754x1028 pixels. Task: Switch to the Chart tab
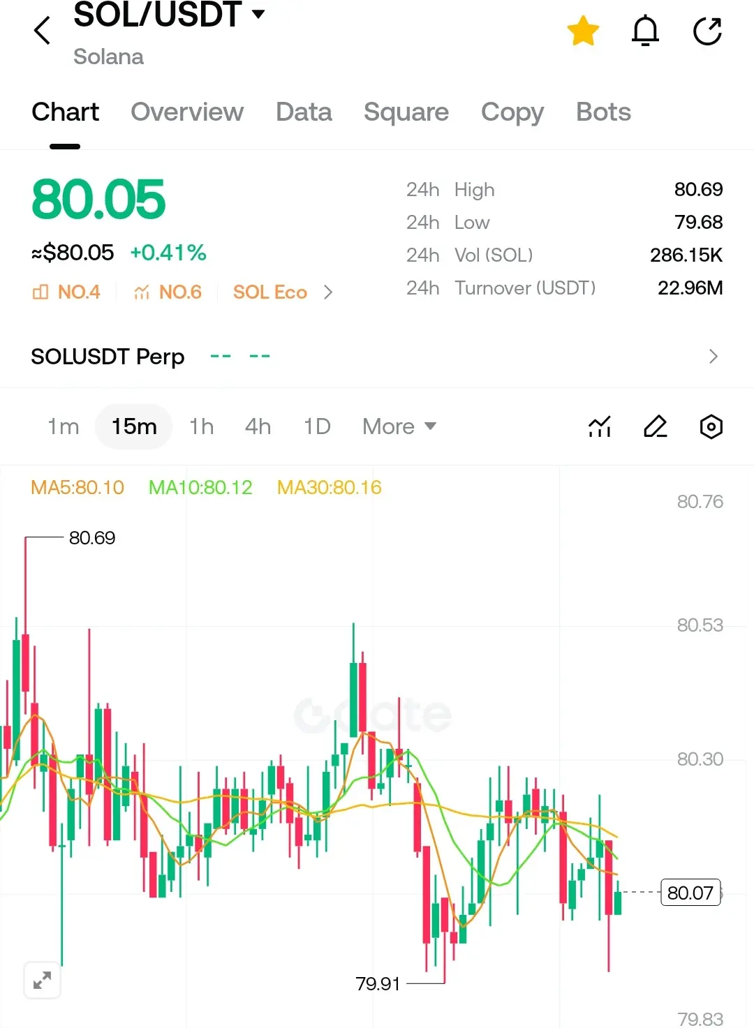pyautogui.click(x=66, y=112)
